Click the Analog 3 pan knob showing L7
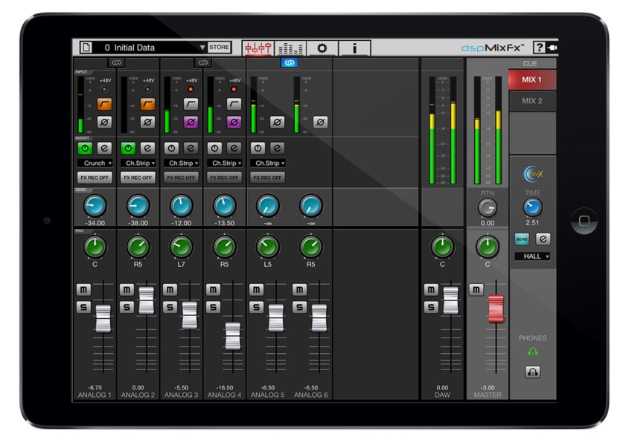 tap(182, 247)
